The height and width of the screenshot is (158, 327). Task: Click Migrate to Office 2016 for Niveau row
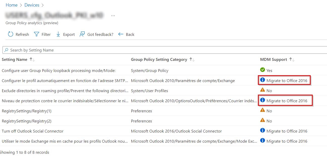287,101
